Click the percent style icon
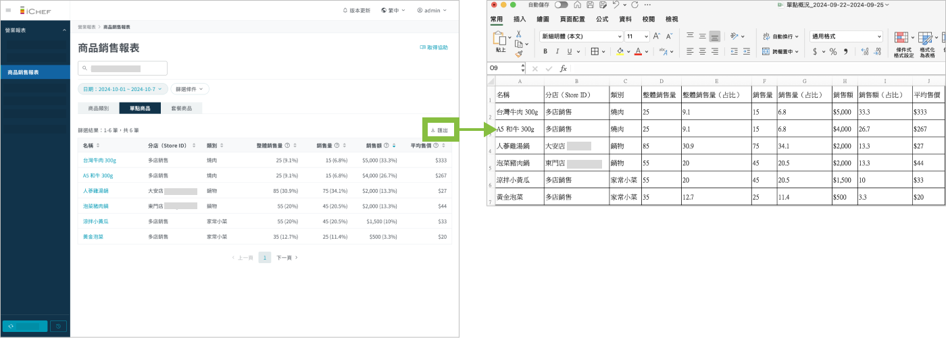 [x=833, y=51]
